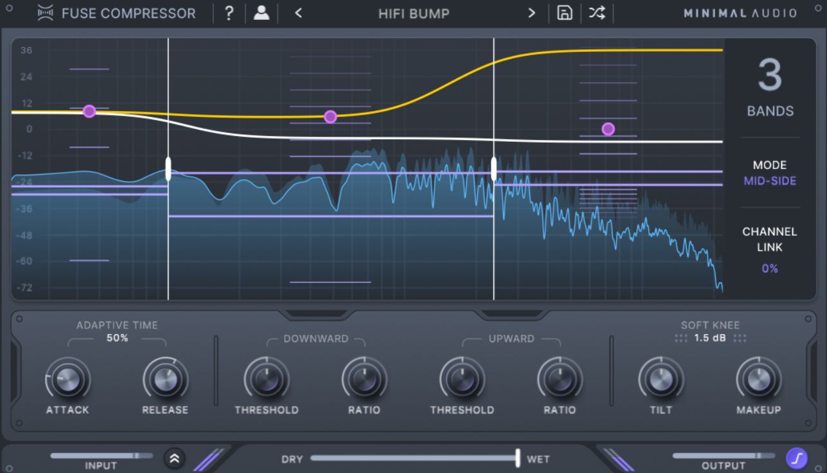Screen dimensions: 827x473
Task: Click the Downward Ratio knob
Action: pyautogui.click(x=364, y=379)
